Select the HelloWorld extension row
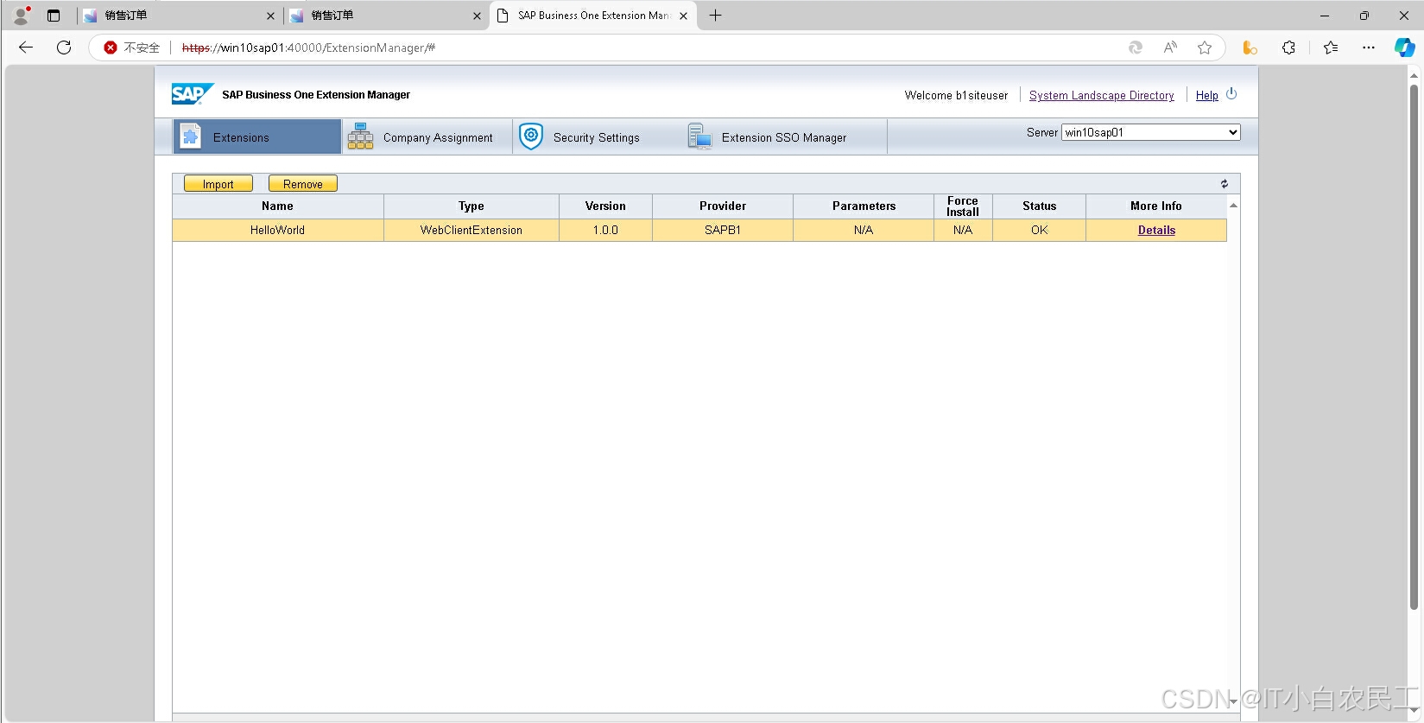This screenshot has width=1424, height=723. 699,230
